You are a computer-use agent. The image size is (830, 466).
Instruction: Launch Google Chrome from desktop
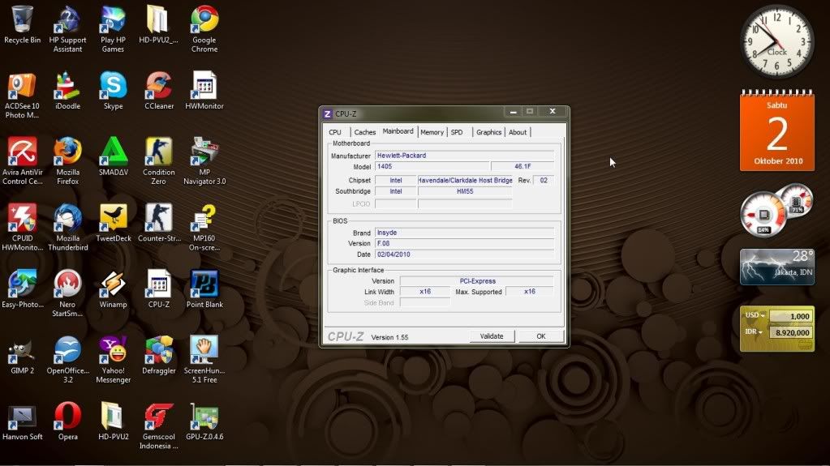click(x=204, y=29)
